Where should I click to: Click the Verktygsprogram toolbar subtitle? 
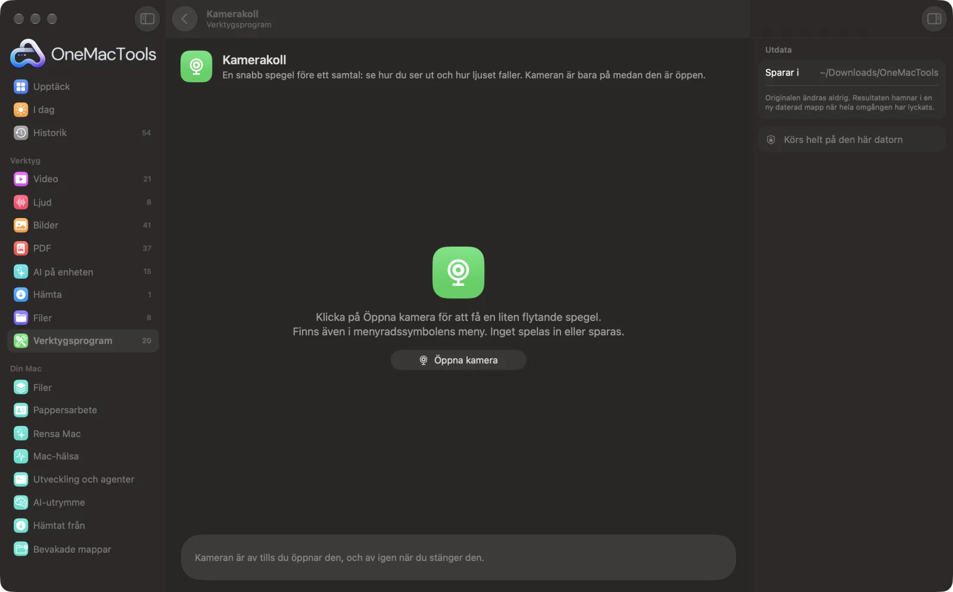(239, 25)
